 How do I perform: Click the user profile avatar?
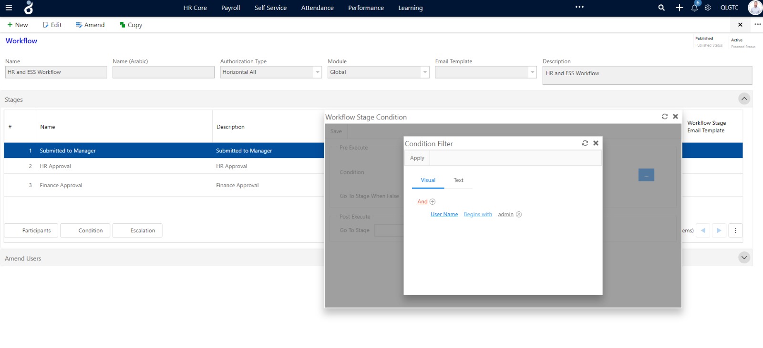coord(755,8)
